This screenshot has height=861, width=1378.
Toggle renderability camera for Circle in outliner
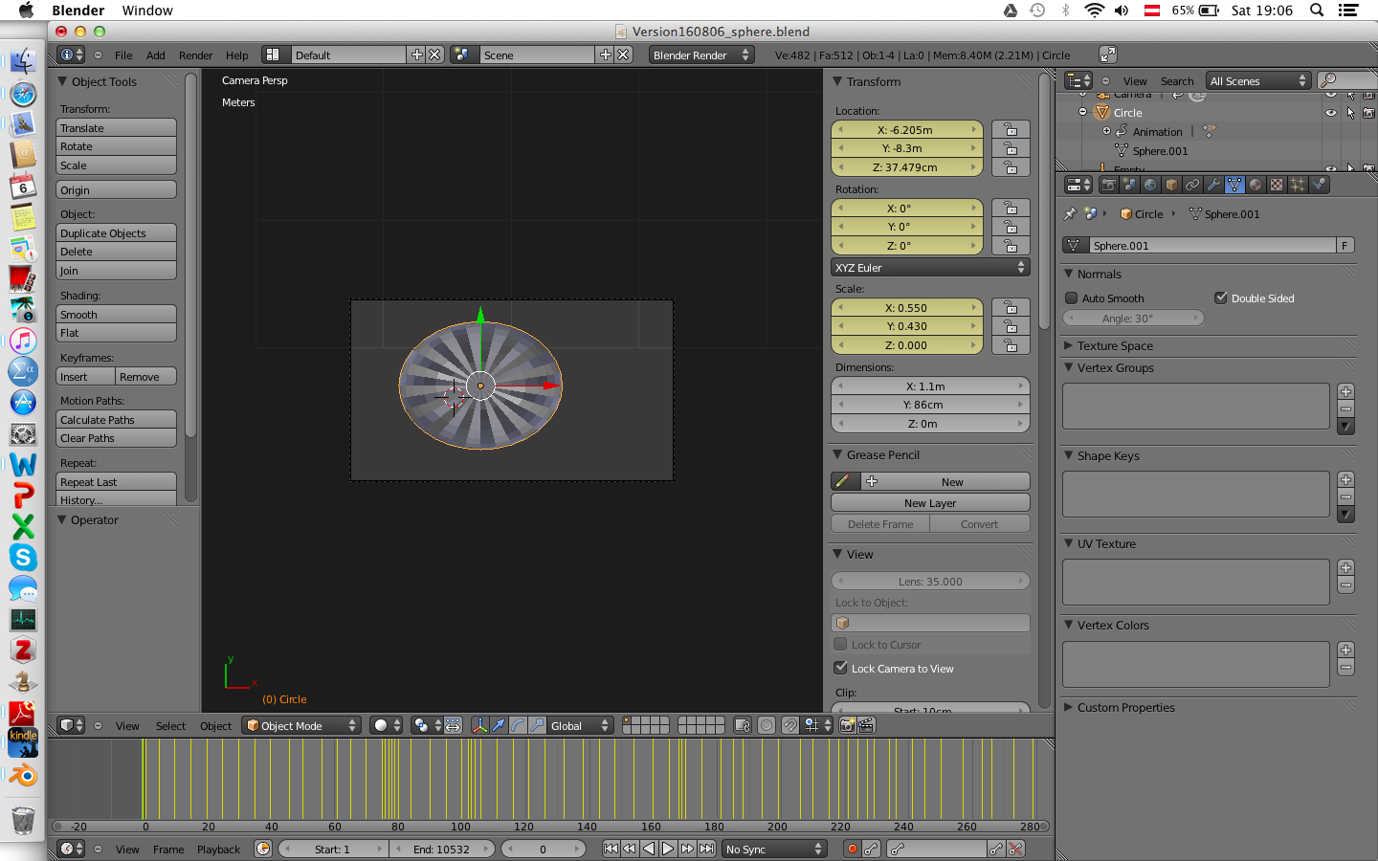(1368, 112)
